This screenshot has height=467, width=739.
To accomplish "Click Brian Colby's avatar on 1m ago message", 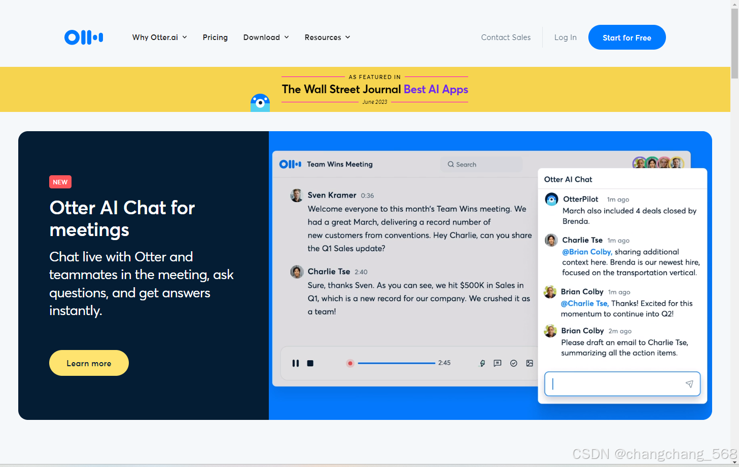I will [550, 292].
